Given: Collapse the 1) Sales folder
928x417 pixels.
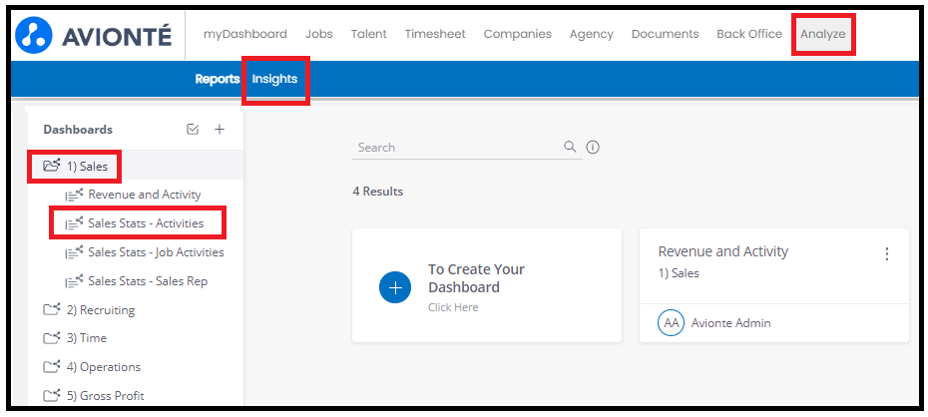Looking at the screenshot, I should [136, 167].
